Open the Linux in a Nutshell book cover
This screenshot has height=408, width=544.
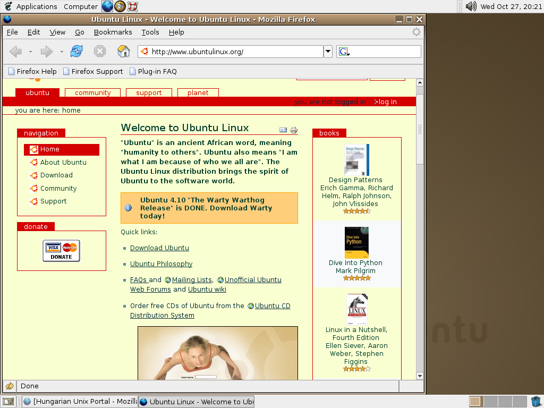pos(357,310)
